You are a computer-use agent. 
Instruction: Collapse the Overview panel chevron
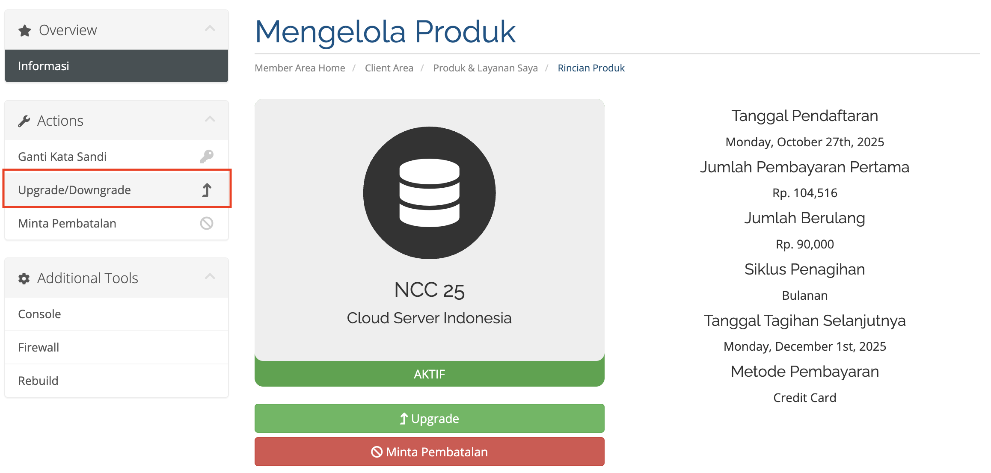(210, 29)
